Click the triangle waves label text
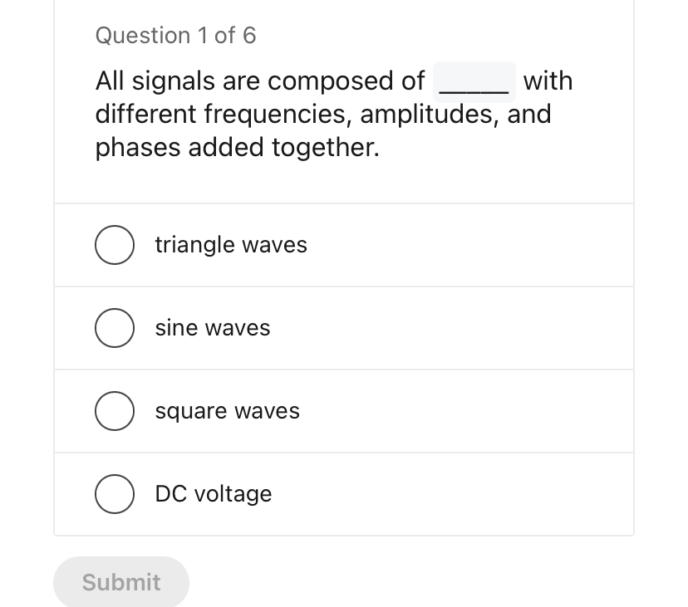This screenshot has width=688, height=607. point(231,245)
